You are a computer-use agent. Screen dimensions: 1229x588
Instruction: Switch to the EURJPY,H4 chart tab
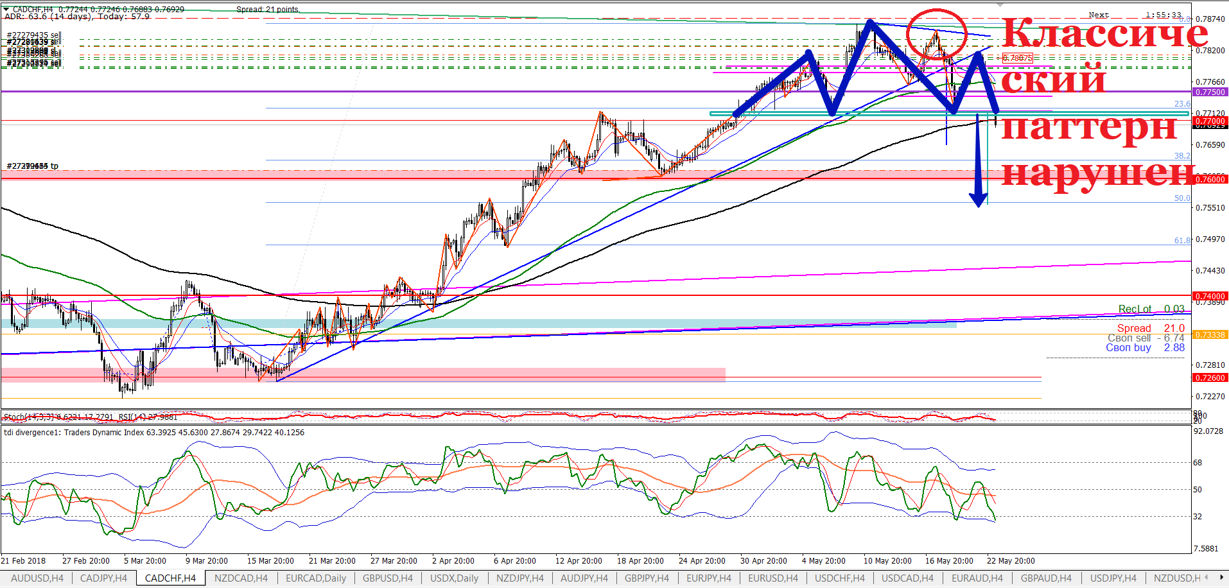709,578
